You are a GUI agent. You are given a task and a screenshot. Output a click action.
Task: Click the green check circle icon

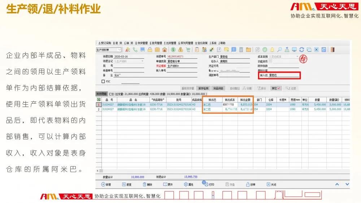265,50
